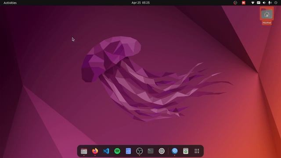The width and height of the screenshot is (281, 158).
Task: Open the white concentric-circle app in dock
Action: pyautogui.click(x=162, y=151)
